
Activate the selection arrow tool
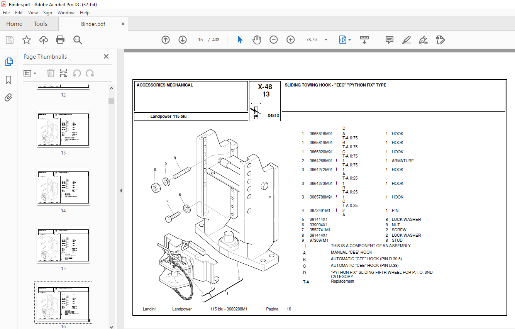[240, 40]
